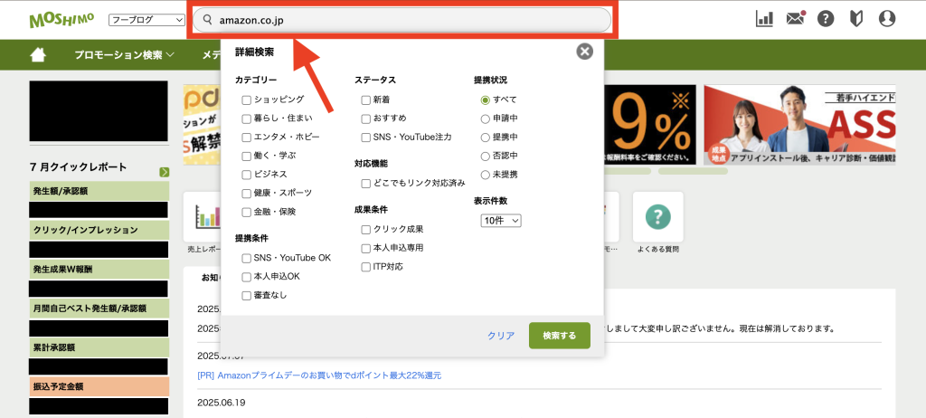Click the クリア link

(500, 336)
